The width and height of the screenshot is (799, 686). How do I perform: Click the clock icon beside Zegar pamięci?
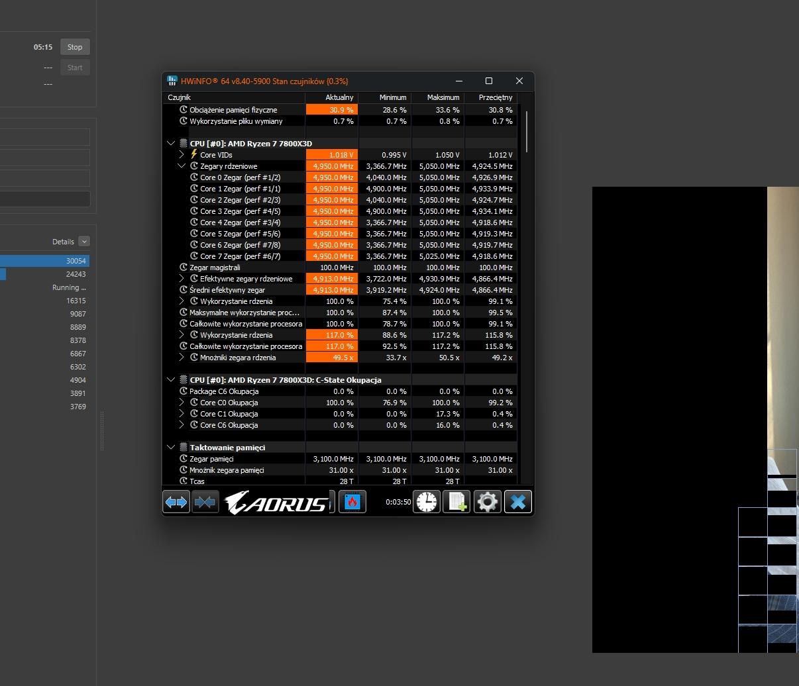184,458
